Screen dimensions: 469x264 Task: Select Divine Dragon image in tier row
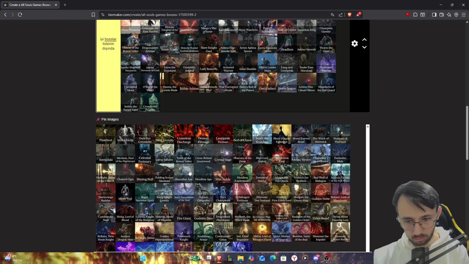(287, 82)
